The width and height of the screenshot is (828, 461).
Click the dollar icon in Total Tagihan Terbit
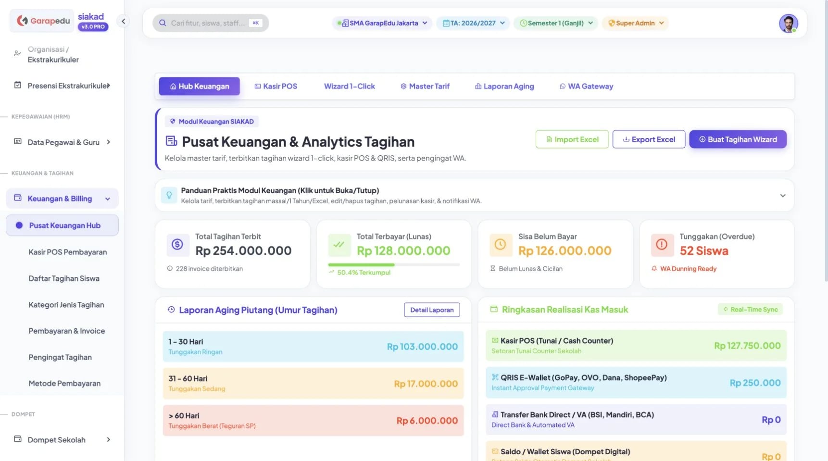pyautogui.click(x=177, y=245)
